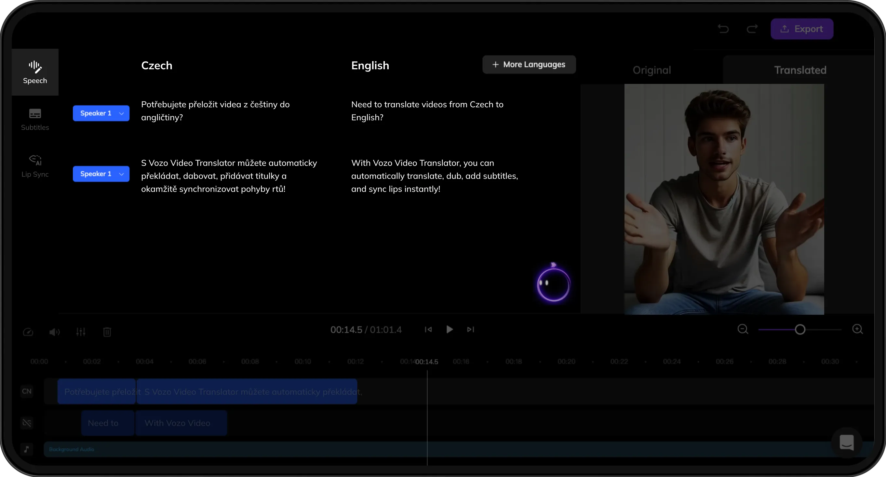This screenshot has height=477, width=886.
Task: Click the timeline zoom slider handle
Action: 800,329
